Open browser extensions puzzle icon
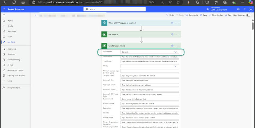The width and height of the screenshot is (255, 128). pos(198,2)
